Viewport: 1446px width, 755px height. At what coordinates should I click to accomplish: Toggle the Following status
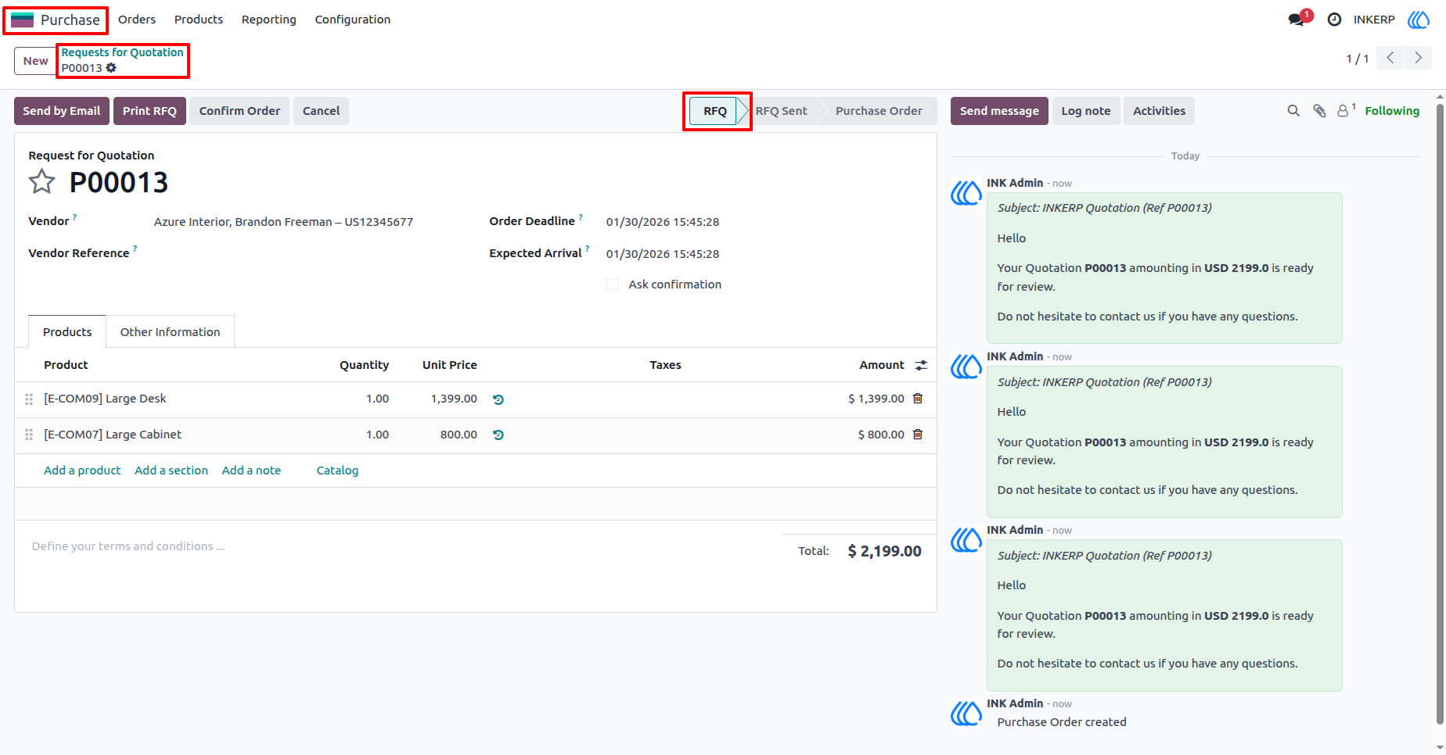tap(1392, 111)
